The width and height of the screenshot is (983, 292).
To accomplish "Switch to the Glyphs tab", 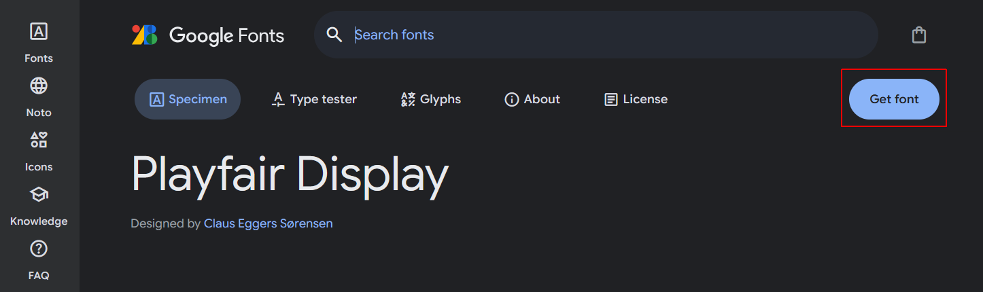I will [x=431, y=99].
